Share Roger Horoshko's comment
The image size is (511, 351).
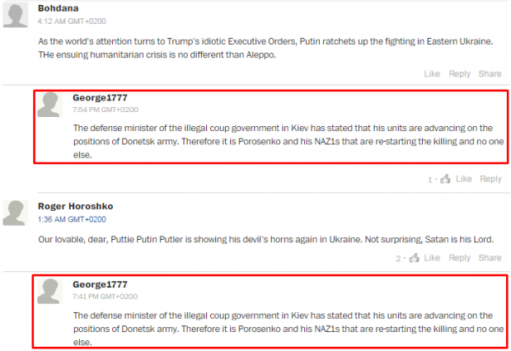point(490,258)
